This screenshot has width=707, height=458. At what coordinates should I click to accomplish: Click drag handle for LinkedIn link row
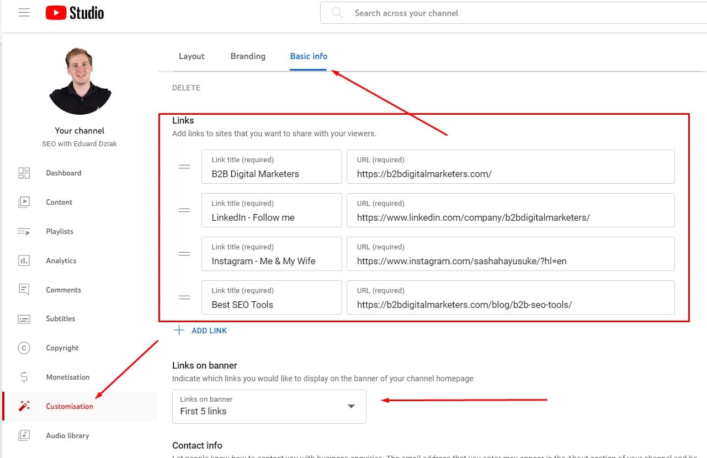[x=184, y=210]
